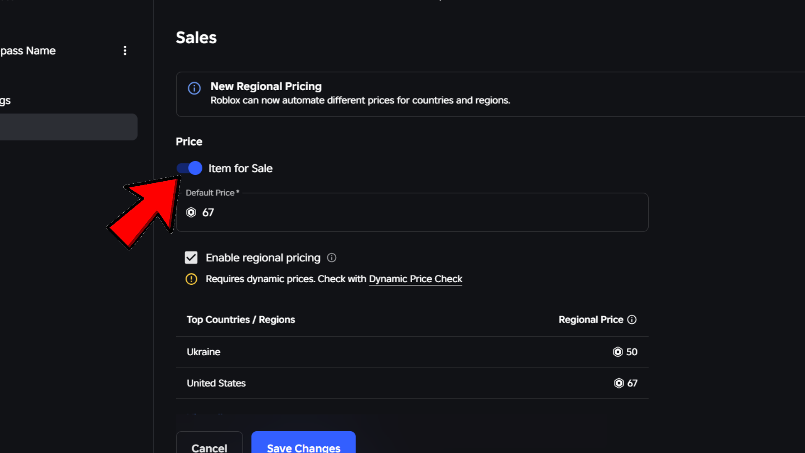Click the yellow warning icon about dynamic prices

(x=191, y=279)
